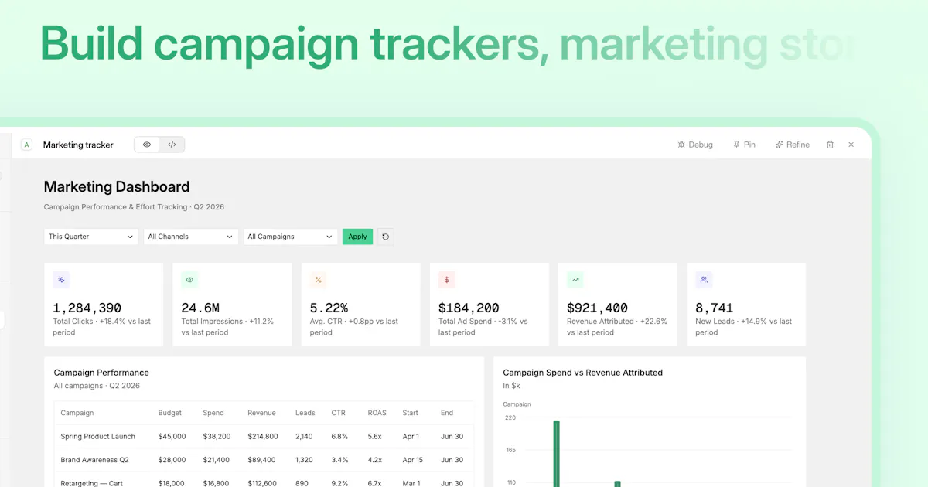This screenshot has width=928, height=487.
Task: Open the This Quarter dropdown
Action: click(x=91, y=237)
